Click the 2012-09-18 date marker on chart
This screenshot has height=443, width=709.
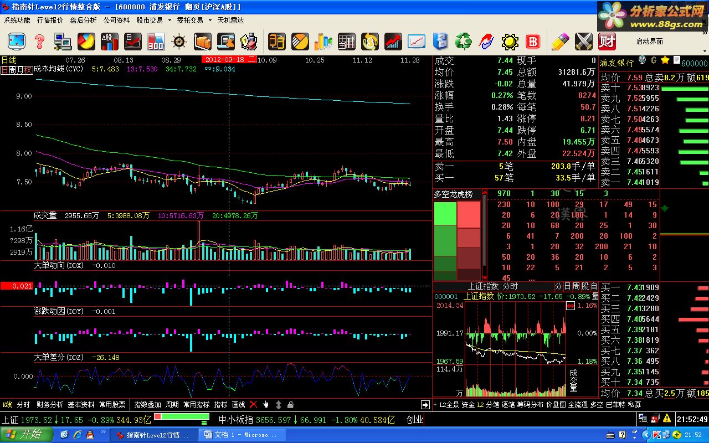coord(229,60)
